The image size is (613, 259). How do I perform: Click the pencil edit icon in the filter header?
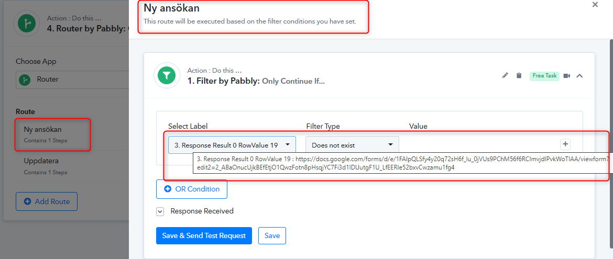tap(505, 75)
